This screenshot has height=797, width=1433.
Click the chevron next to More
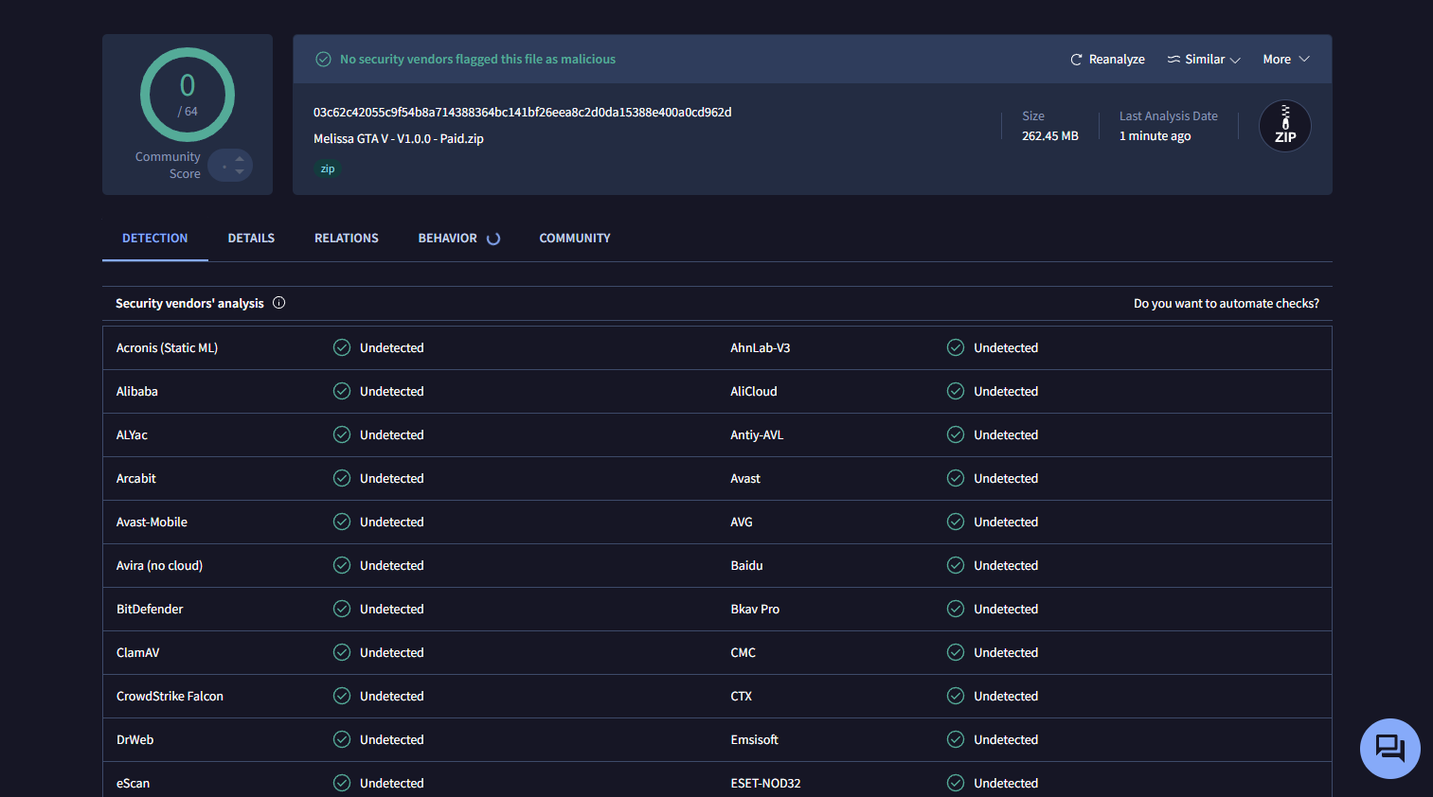point(1304,60)
